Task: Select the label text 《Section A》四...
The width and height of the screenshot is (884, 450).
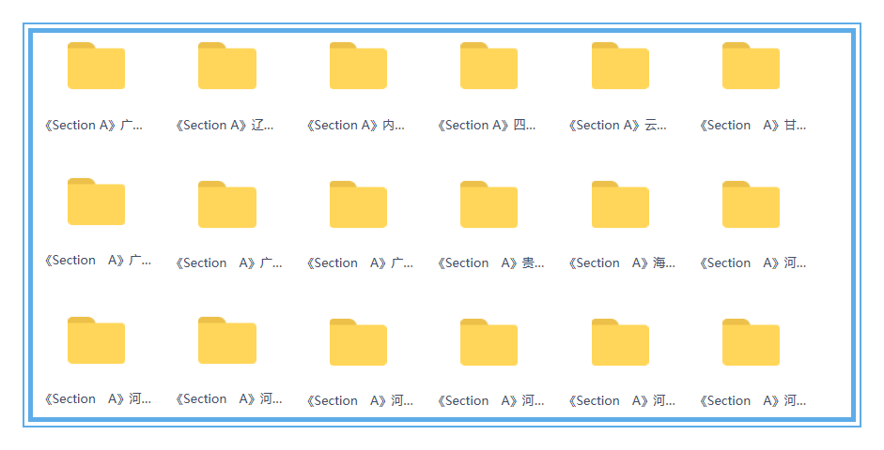Action: click(x=487, y=125)
